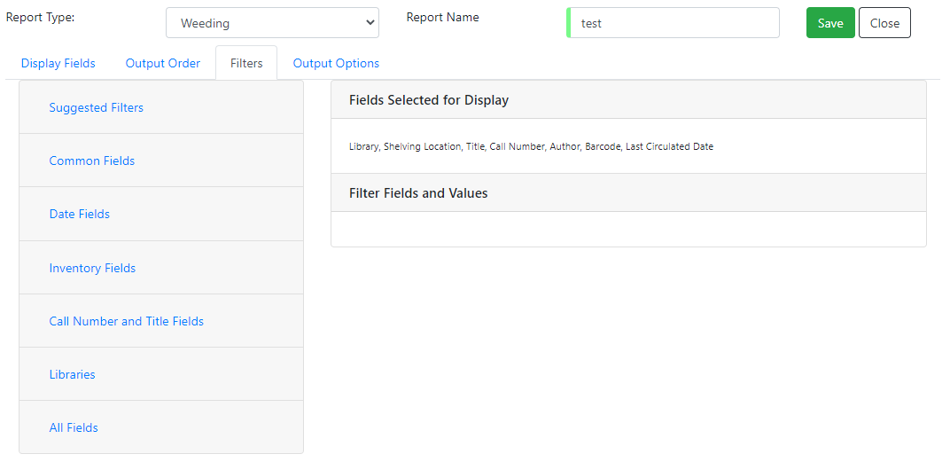Expand the Libraries section

point(72,375)
